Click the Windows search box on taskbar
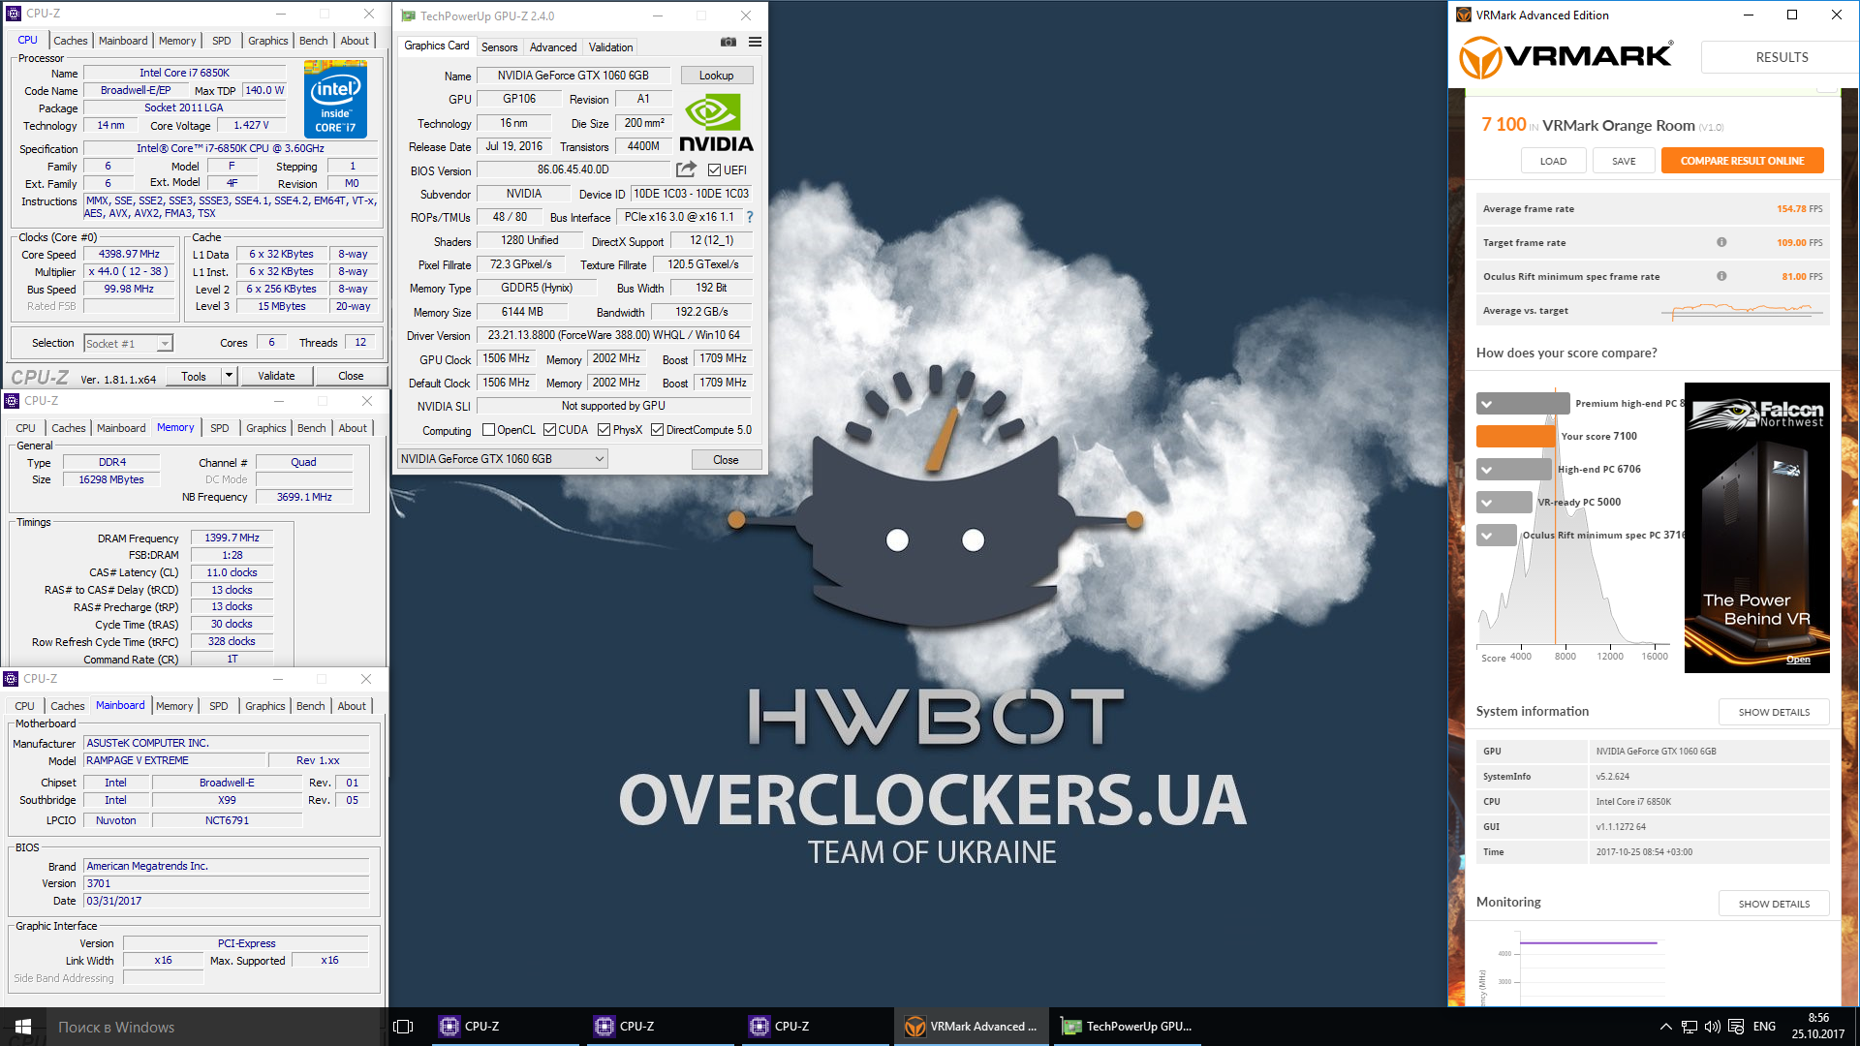 coord(217,1027)
